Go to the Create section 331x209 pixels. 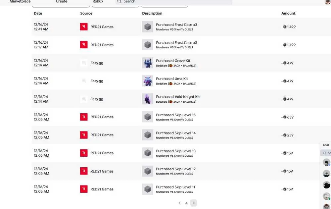click(62, 1)
